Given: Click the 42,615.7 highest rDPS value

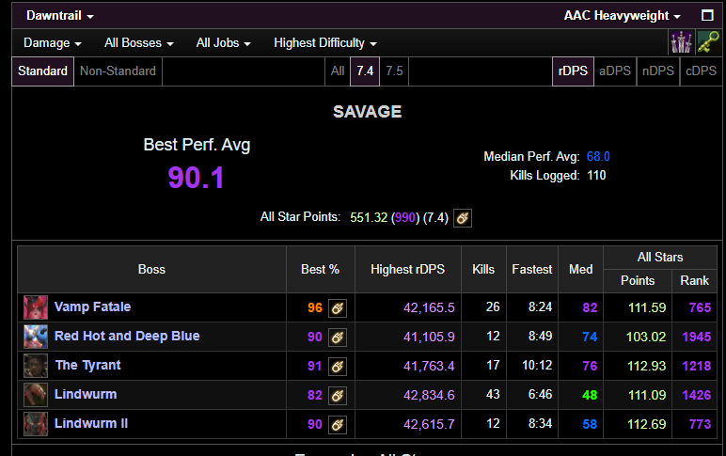Looking at the screenshot, I should [x=429, y=425].
